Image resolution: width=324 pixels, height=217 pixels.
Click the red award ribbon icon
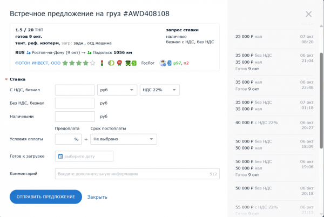coord(119,63)
